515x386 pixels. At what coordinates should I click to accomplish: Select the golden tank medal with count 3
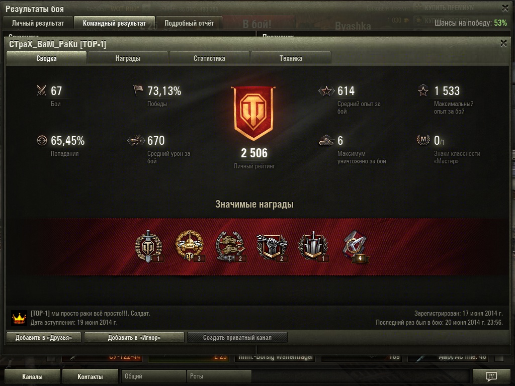point(190,246)
